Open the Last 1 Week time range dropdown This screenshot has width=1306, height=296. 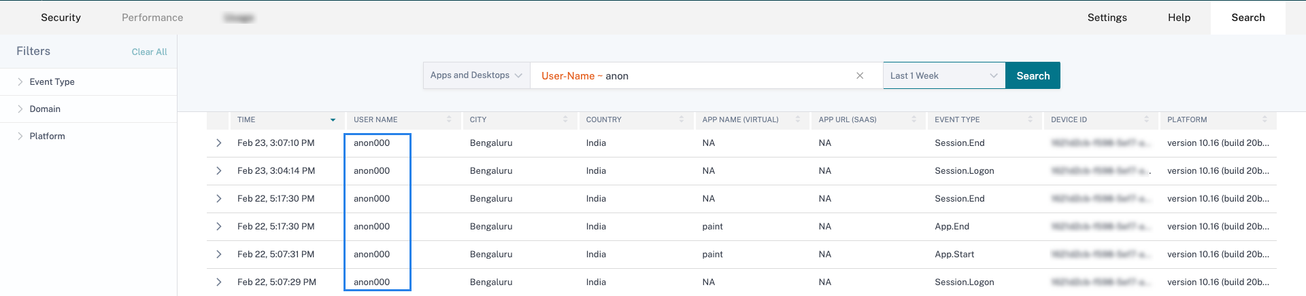(943, 76)
